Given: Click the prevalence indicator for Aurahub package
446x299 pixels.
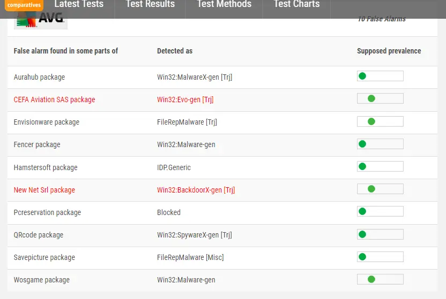Looking at the screenshot, I should tap(380, 76).
